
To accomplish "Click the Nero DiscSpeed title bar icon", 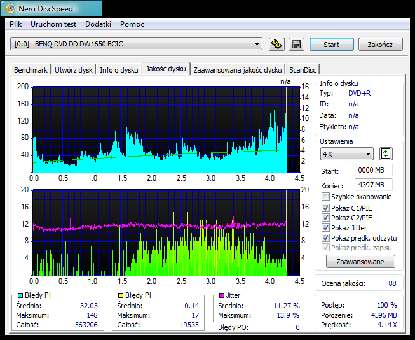I will coord(10,9).
